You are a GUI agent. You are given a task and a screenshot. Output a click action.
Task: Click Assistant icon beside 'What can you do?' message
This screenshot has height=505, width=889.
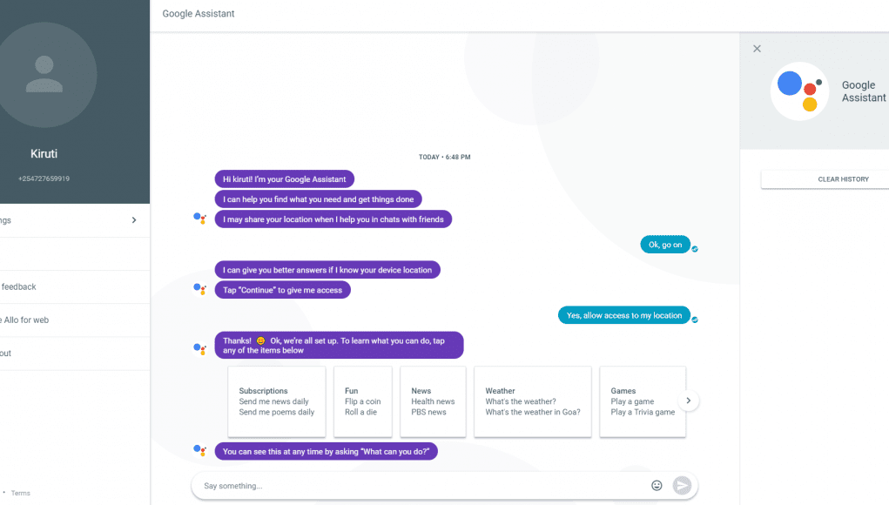(199, 451)
